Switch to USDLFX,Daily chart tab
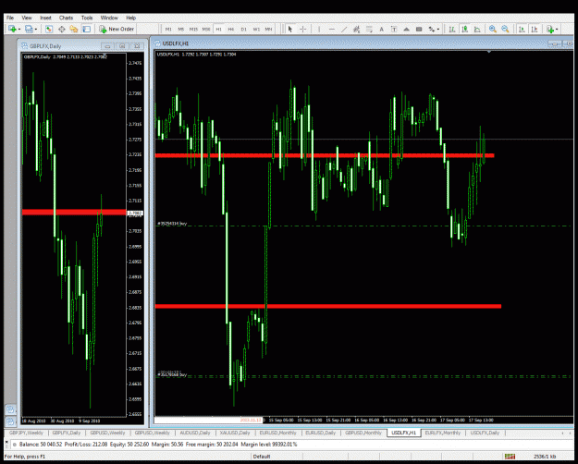This screenshot has width=578, height=464. coord(485,433)
